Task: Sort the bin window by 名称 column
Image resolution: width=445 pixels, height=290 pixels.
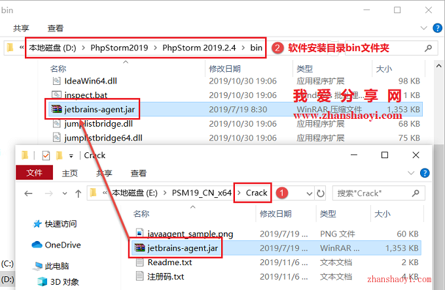Action: [x=58, y=69]
